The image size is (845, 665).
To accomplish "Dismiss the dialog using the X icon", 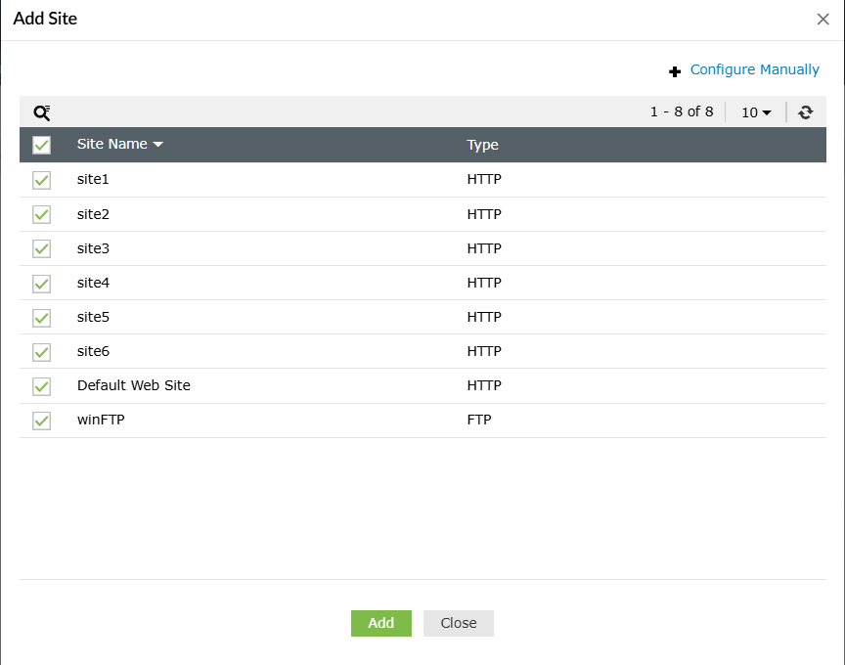I will 823,19.
